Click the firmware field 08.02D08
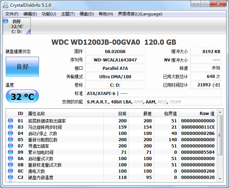Image resolution: width=229 pixels, height=188 pixels. (115, 52)
